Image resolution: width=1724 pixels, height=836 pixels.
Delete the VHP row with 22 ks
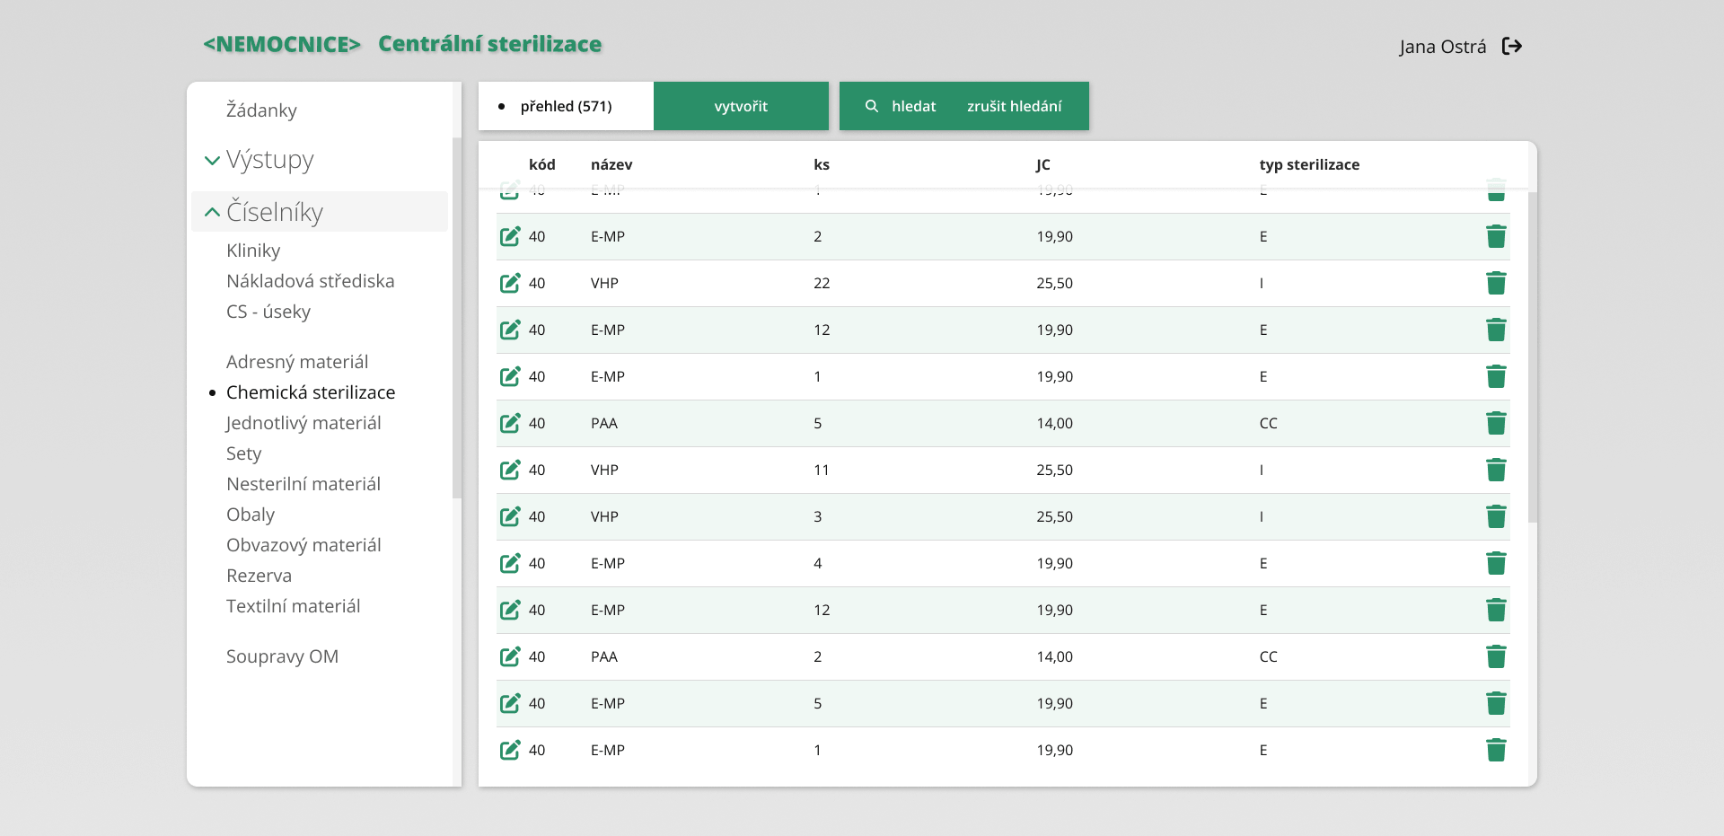coord(1496,283)
